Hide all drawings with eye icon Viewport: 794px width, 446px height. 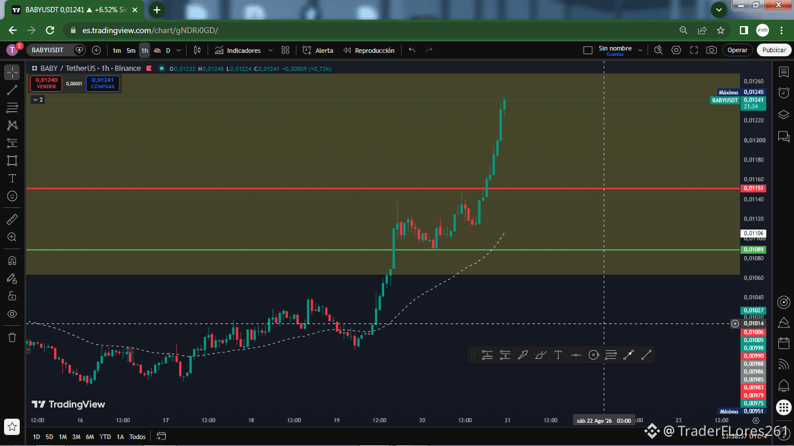12,314
